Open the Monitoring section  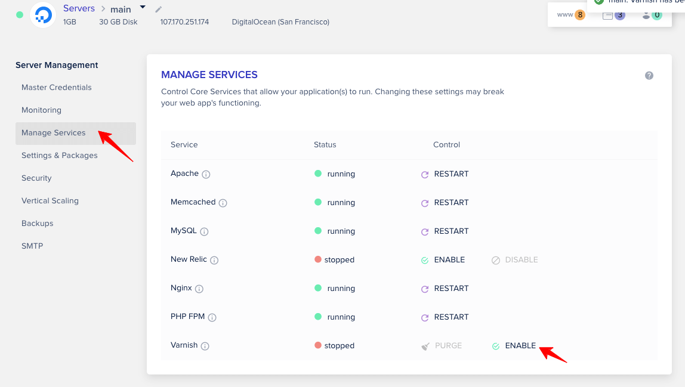click(x=41, y=110)
